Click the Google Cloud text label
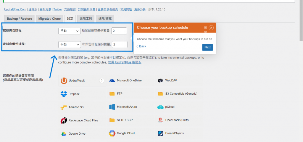 tap(126, 133)
